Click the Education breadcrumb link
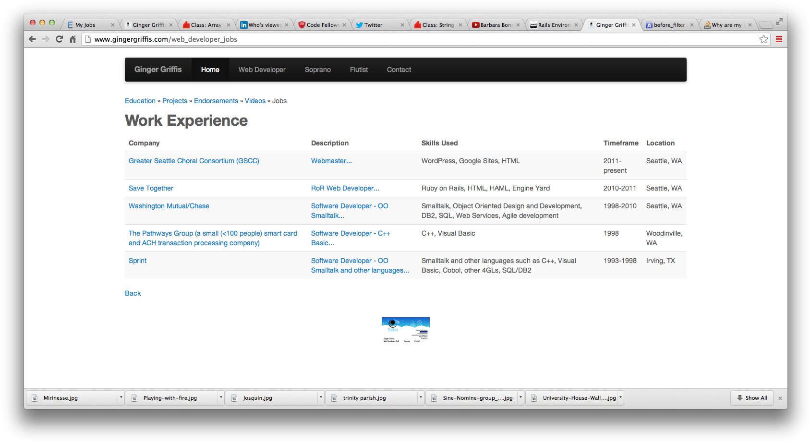This screenshot has height=443, width=811. point(140,101)
